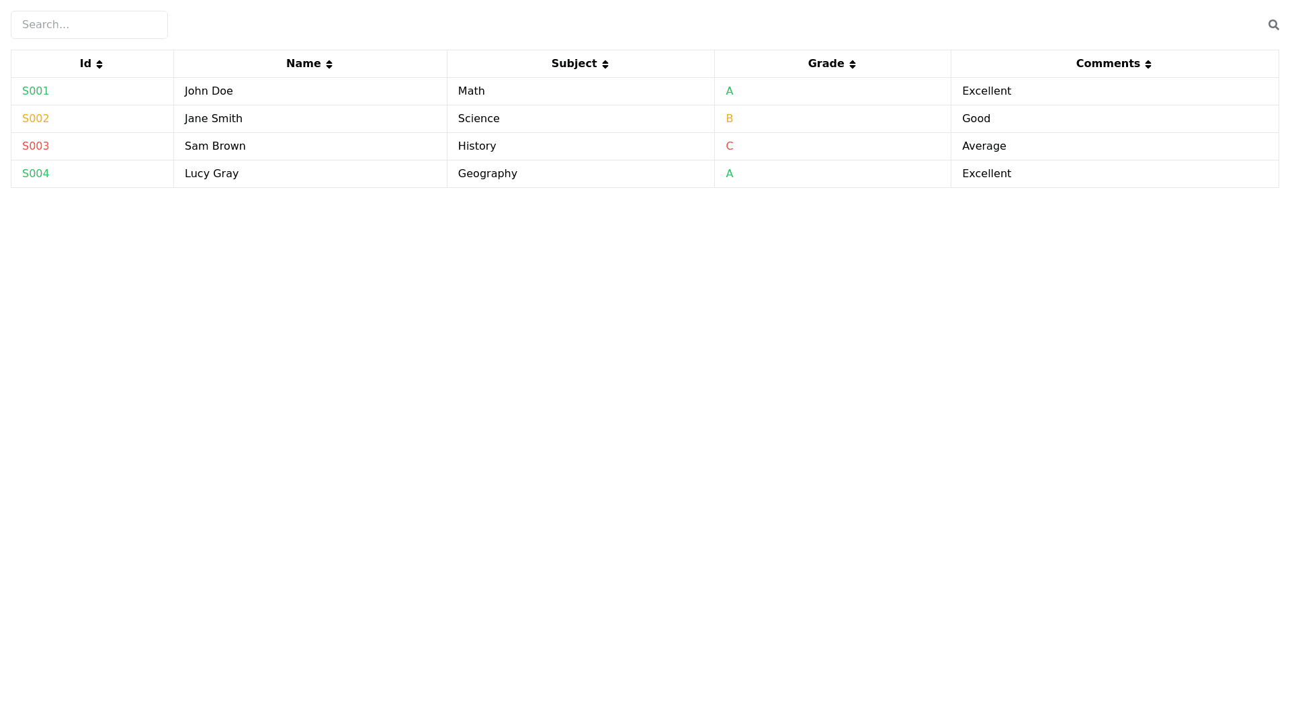Viewport: 1290px width, 725px height.
Task: Click the Id column header text
Action: [85, 64]
